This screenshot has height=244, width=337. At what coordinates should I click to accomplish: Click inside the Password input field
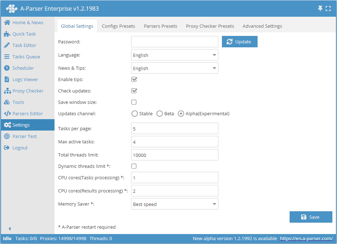click(x=174, y=42)
